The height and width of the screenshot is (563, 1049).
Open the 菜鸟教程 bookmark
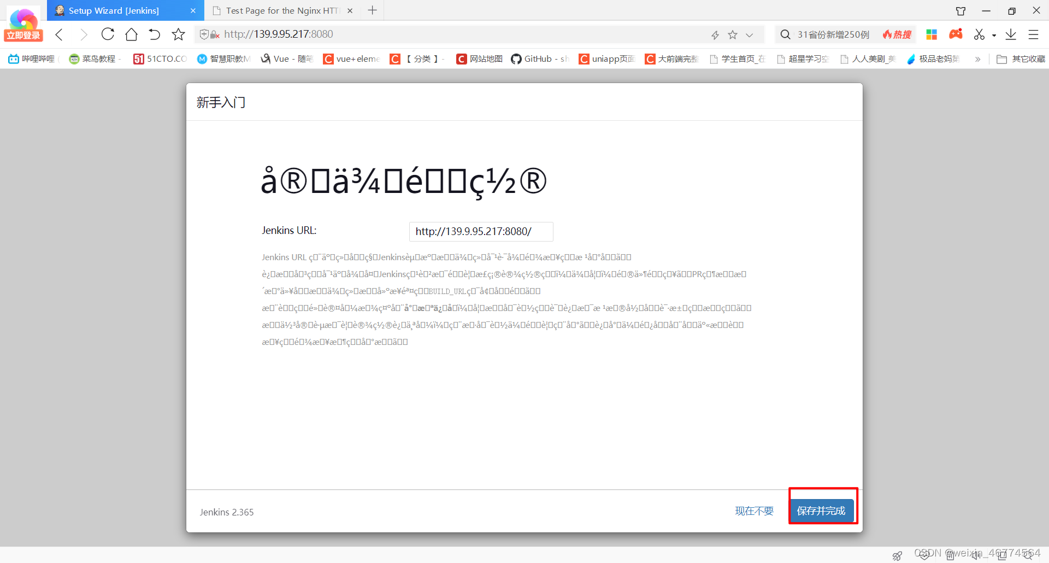(94, 58)
